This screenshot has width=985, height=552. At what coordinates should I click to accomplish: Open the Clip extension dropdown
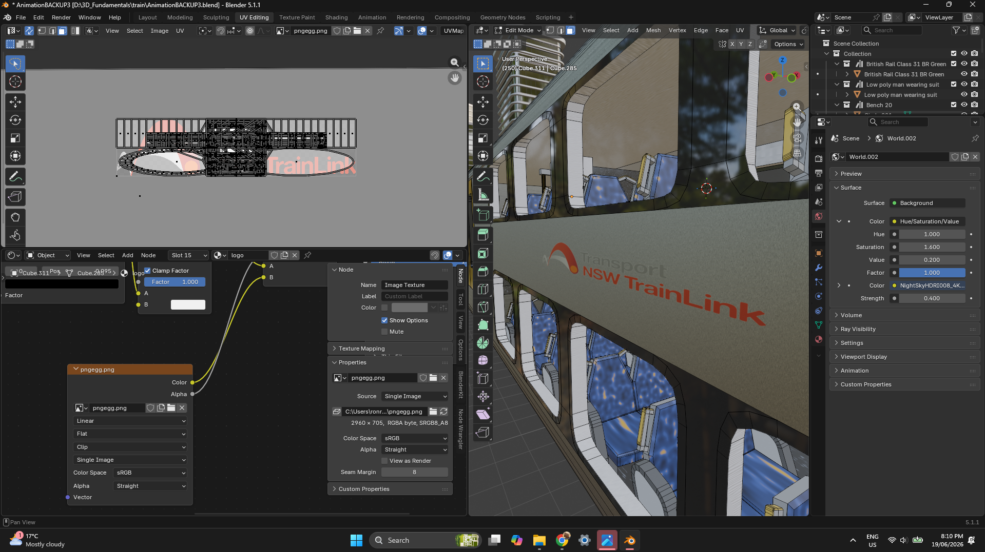[130, 447]
